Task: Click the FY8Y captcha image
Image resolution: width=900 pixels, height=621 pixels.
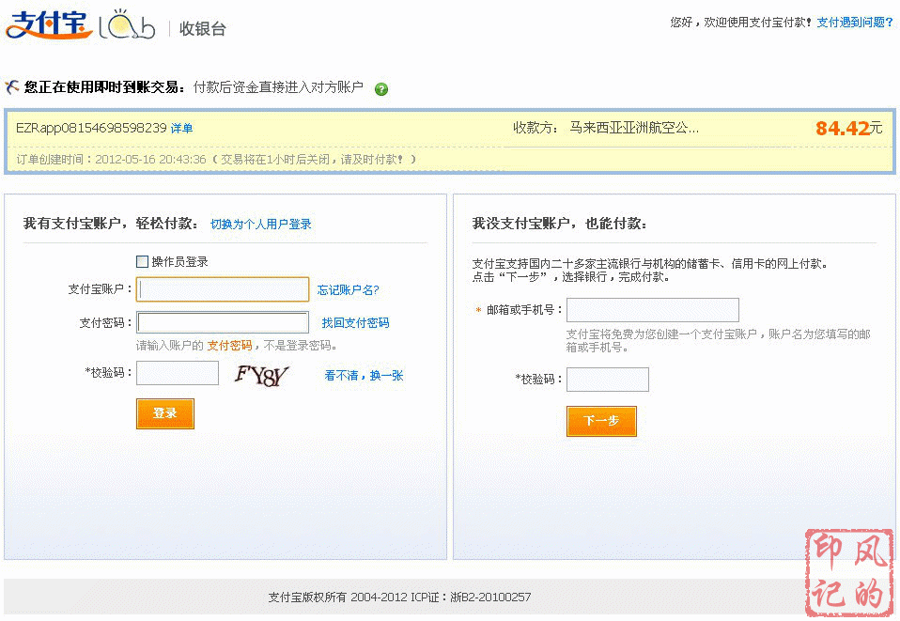Action: point(261,376)
